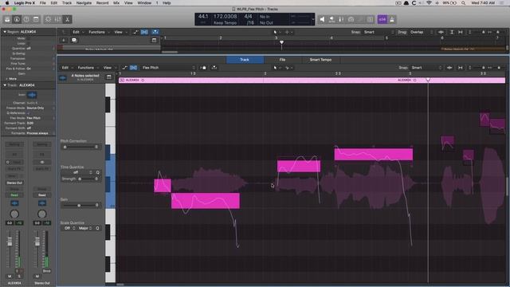Open the Help menu
The image size is (510, 287).
click(167, 3)
